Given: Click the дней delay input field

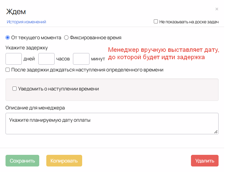Looking at the screenshot, I should (x=13, y=59).
